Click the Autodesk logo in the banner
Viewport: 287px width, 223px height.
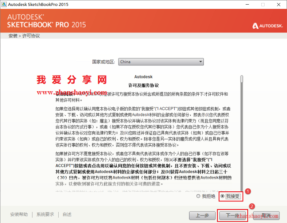click(268, 26)
